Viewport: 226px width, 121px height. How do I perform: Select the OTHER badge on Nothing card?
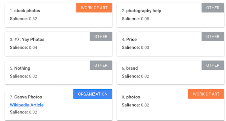pyautogui.click(x=101, y=65)
